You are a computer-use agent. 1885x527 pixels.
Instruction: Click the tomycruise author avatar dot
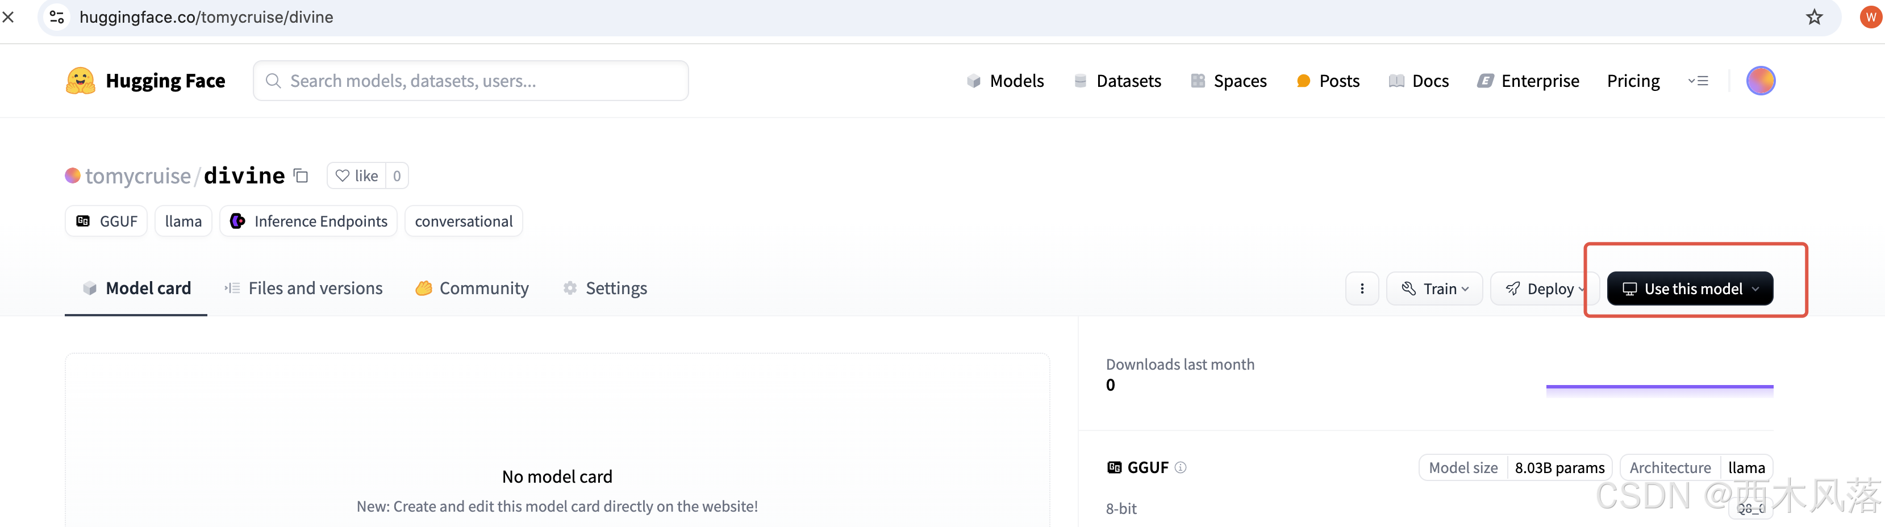tap(73, 175)
